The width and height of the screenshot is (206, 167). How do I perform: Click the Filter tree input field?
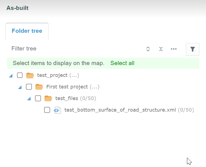pyautogui.click(x=74, y=49)
